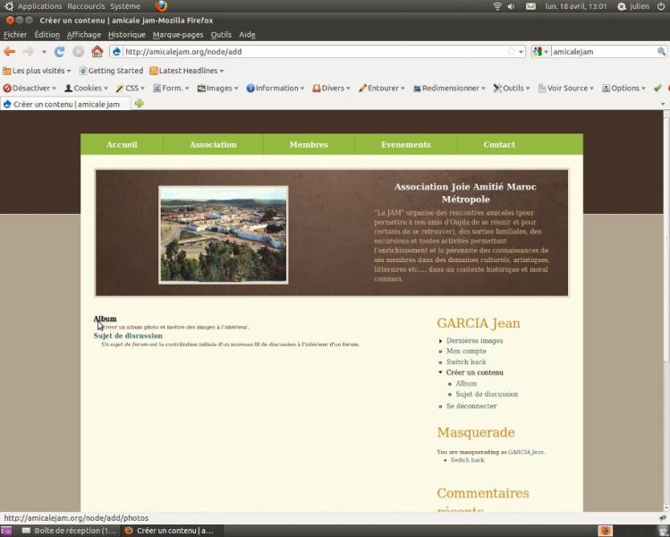Click the Stop loading icon
Screen dimensions: 670x537
click(x=78, y=52)
